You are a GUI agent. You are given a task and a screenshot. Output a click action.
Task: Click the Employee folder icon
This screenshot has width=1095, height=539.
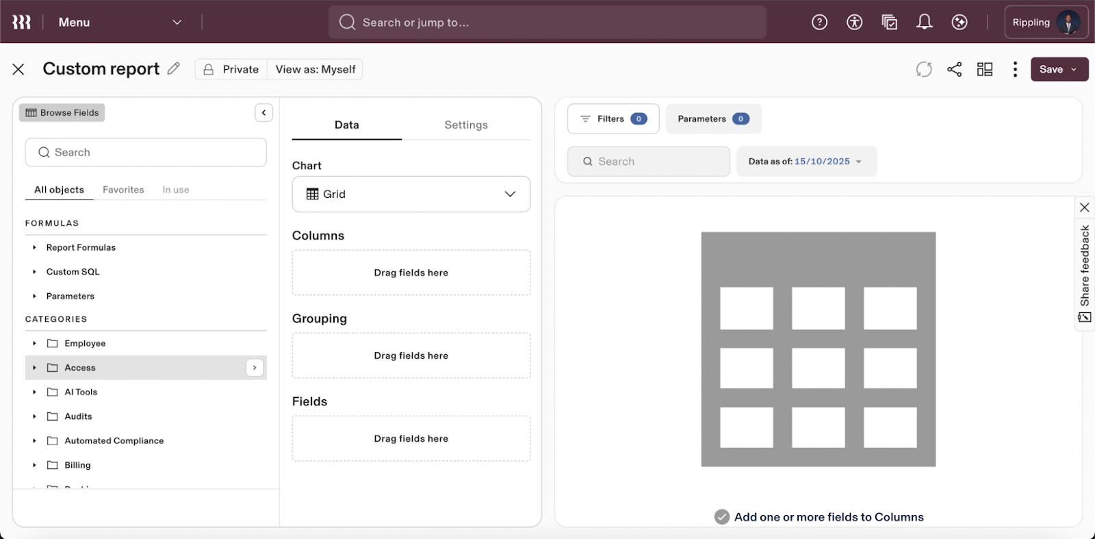point(52,343)
